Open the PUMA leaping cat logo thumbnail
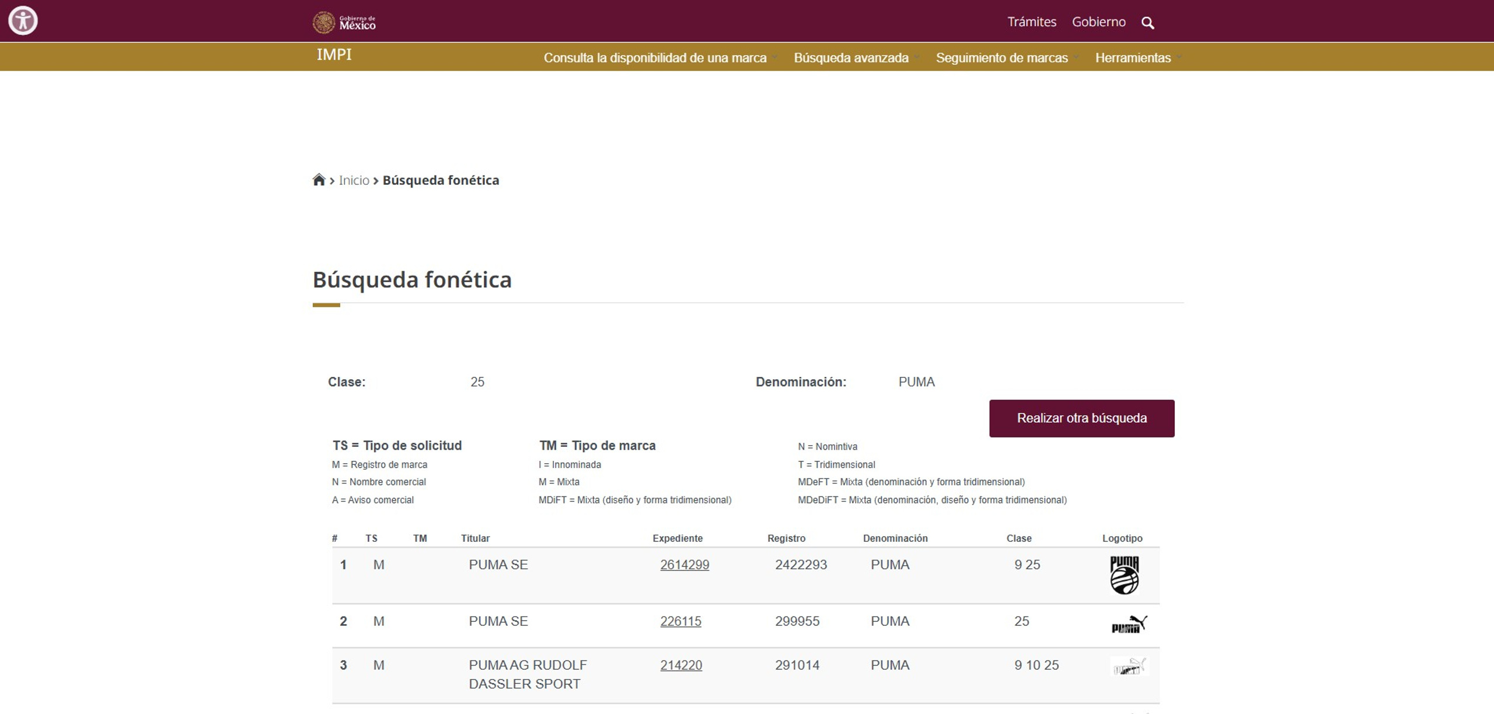Viewport: 1494px width, 714px height. (1129, 624)
